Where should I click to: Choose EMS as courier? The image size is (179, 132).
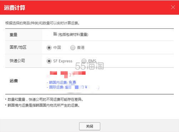pos(84,61)
